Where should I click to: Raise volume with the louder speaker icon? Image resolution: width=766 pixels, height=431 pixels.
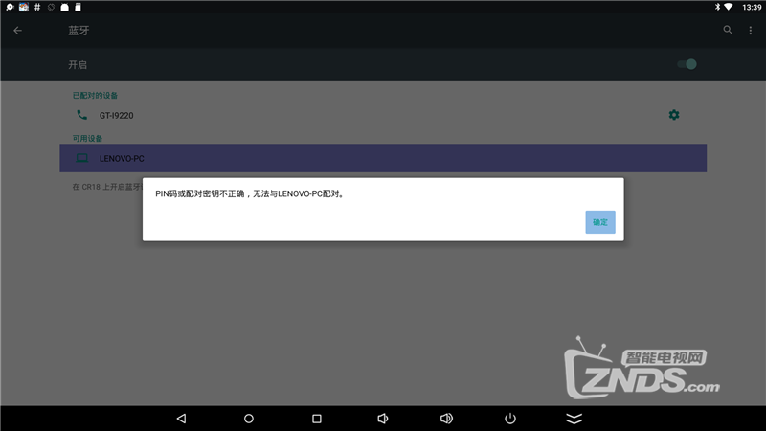(x=446, y=419)
